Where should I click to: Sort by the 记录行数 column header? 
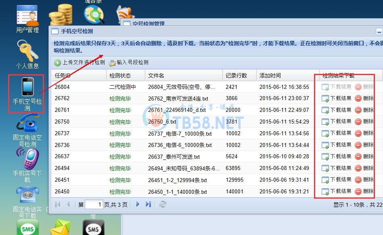[x=240, y=76]
